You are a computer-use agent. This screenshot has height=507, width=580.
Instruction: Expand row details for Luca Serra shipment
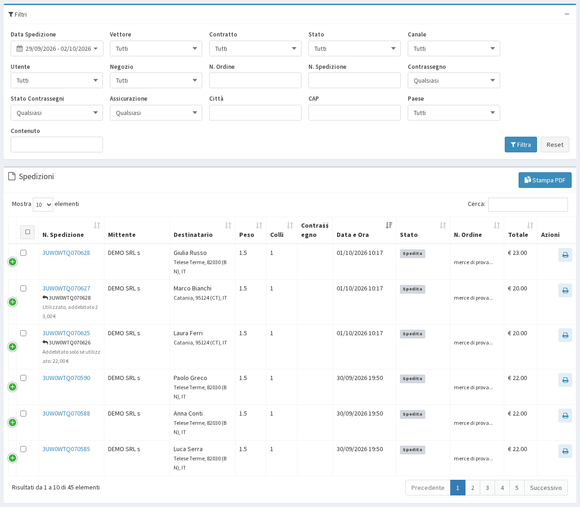pyautogui.click(x=12, y=458)
